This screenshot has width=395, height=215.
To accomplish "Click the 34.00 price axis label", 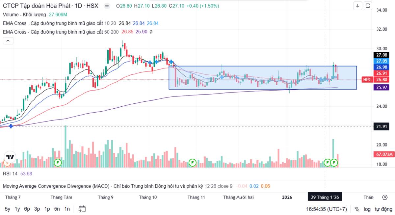I will (x=382, y=10).
